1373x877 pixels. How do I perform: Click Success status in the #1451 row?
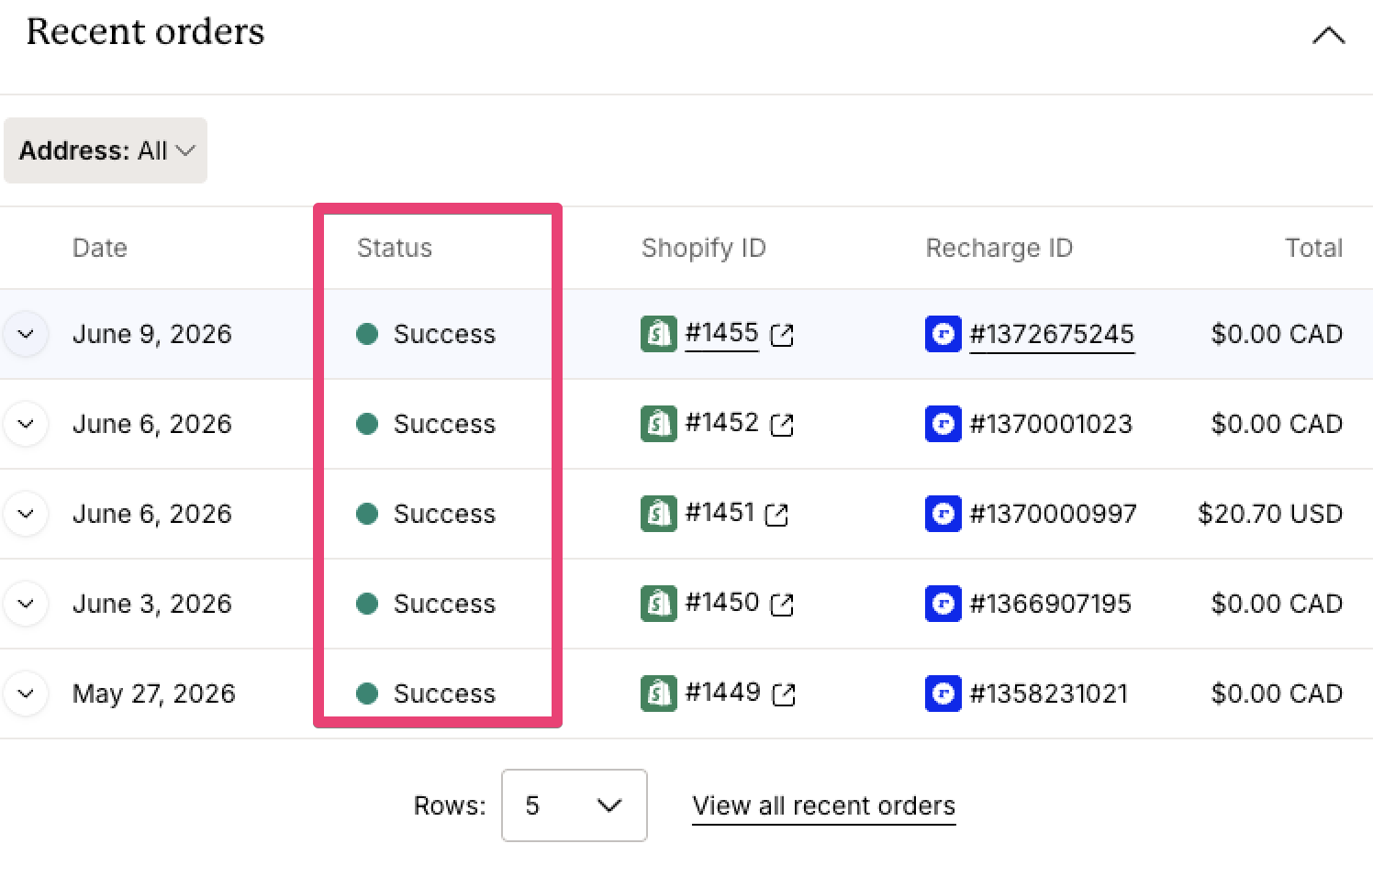(444, 514)
